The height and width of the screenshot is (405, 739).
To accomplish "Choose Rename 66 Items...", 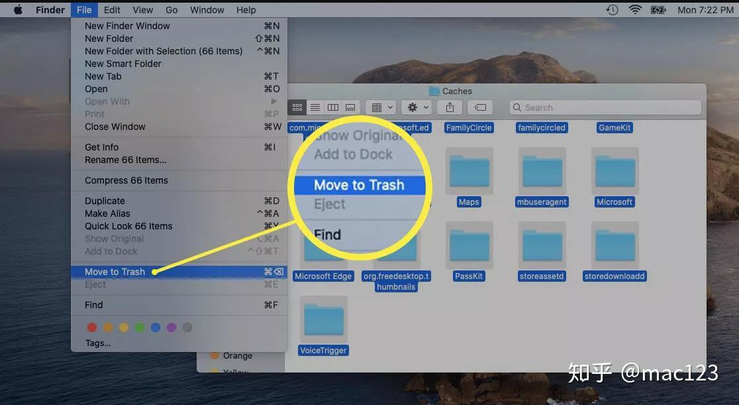I will [179, 160].
